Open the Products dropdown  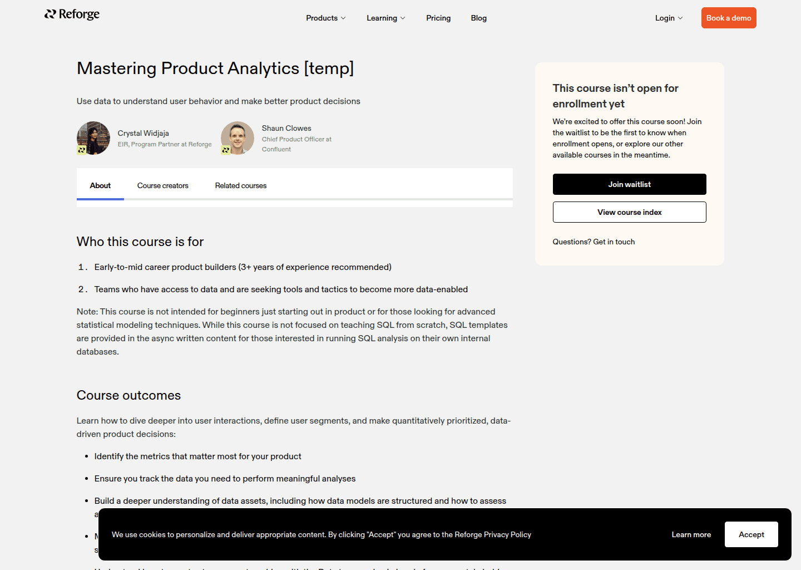click(x=325, y=18)
